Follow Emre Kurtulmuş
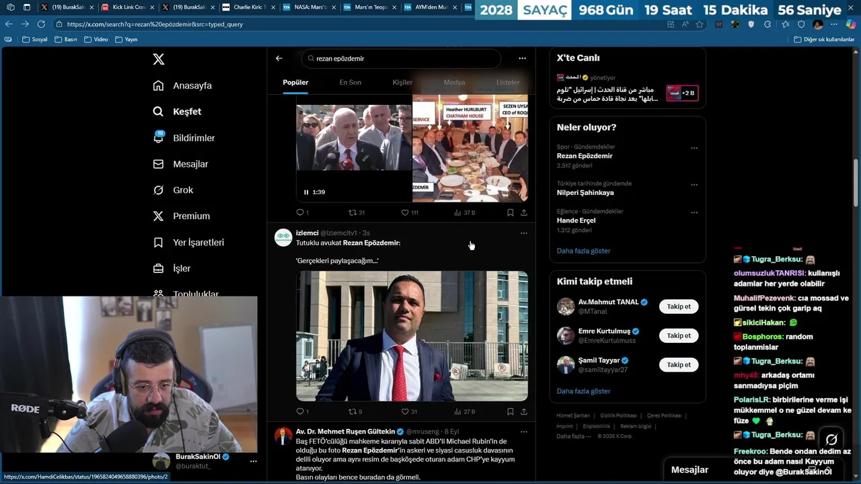861x484 pixels. 679,335
